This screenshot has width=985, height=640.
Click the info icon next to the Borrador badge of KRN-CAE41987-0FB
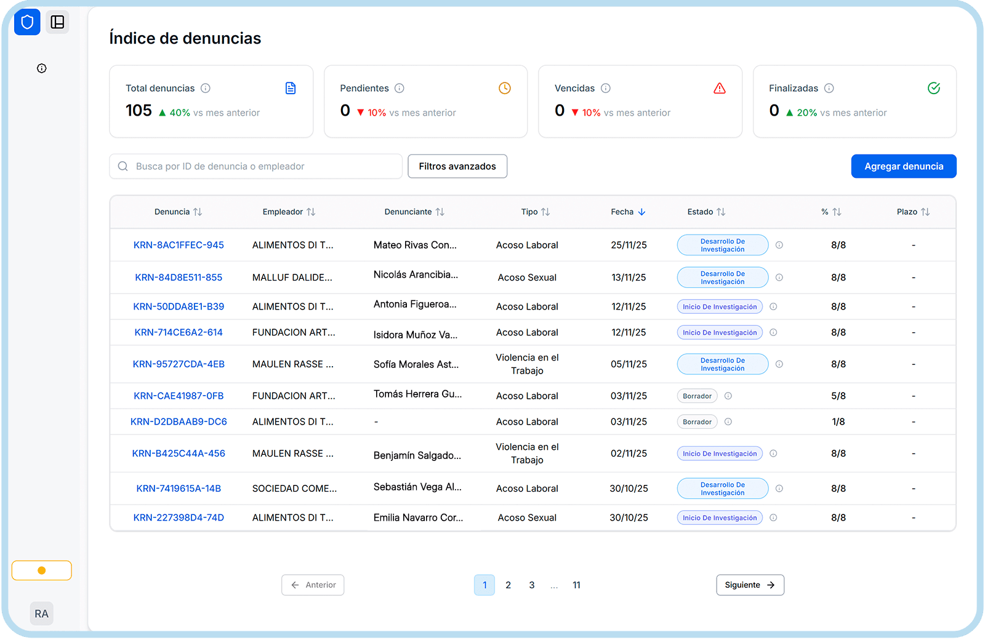(x=728, y=396)
